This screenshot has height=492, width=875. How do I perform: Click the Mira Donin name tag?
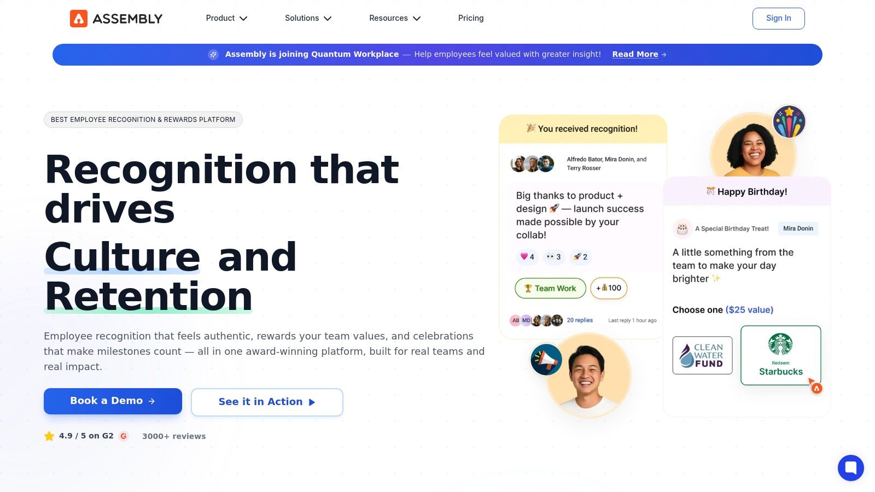tap(798, 229)
